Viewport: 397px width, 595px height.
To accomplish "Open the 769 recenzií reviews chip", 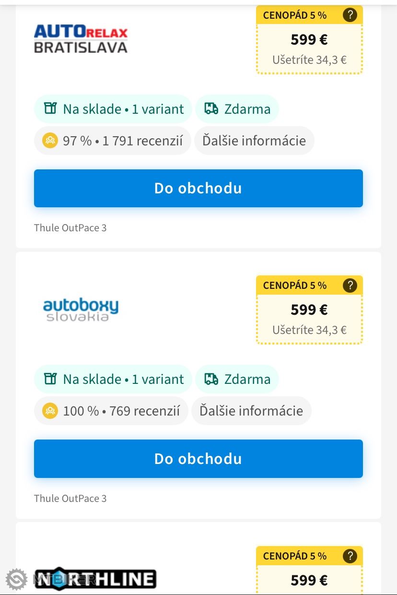I will [121, 411].
